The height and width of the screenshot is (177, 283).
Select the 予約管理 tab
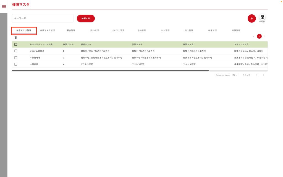coord(141,30)
